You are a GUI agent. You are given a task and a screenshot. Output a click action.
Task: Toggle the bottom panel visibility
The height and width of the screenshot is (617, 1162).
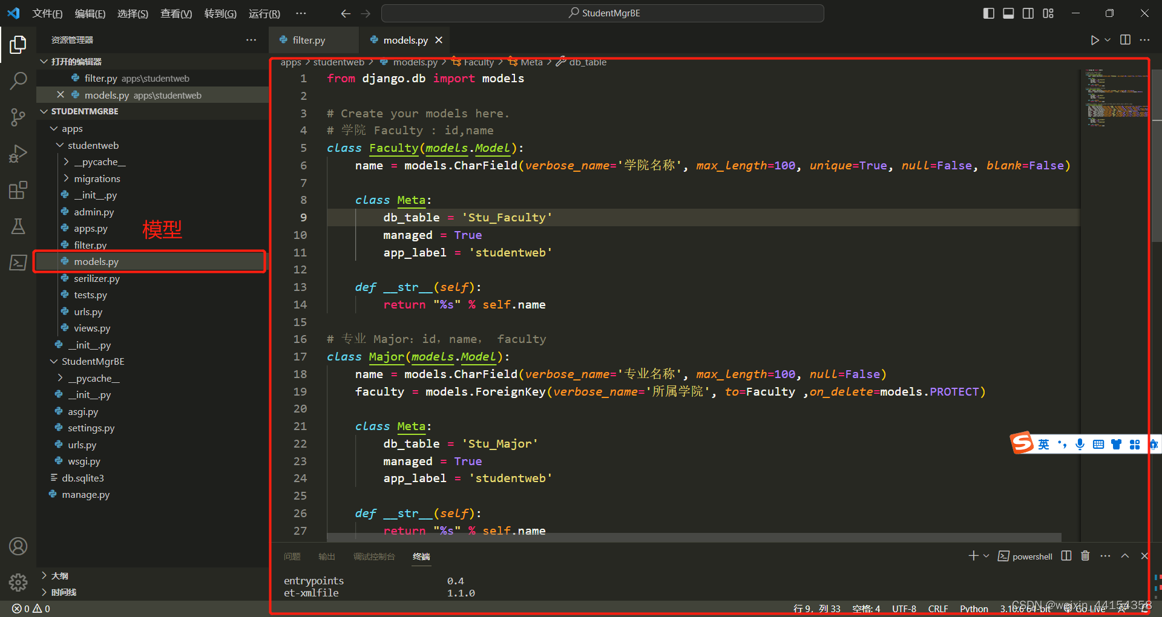(x=1008, y=13)
